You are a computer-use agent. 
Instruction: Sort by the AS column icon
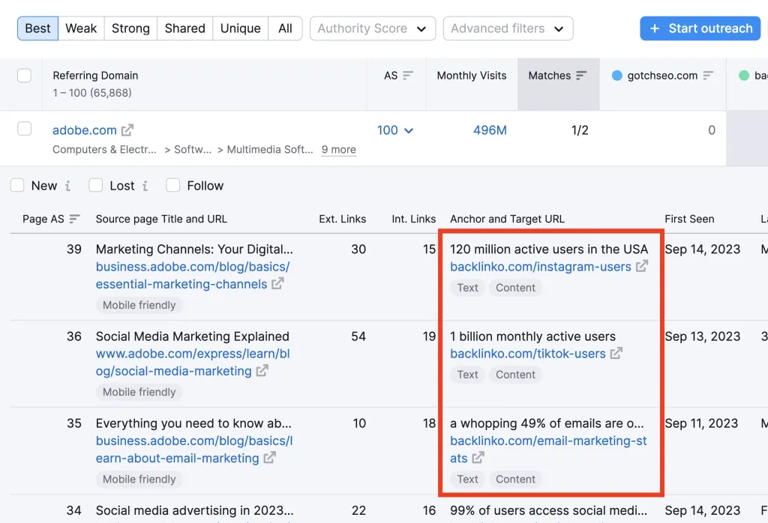[408, 76]
